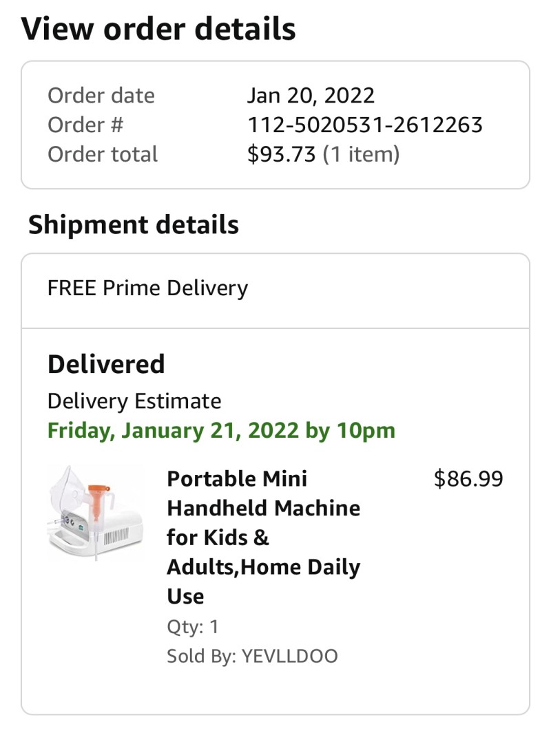Image resolution: width=551 pixels, height=733 pixels.
Task: Click the Delivery Estimate label
Action: click(x=134, y=401)
